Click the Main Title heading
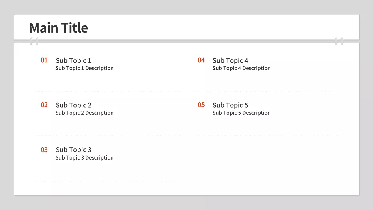 (59, 28)
